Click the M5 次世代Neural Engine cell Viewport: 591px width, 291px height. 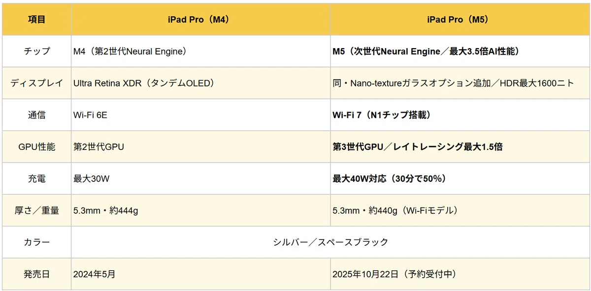460,51
